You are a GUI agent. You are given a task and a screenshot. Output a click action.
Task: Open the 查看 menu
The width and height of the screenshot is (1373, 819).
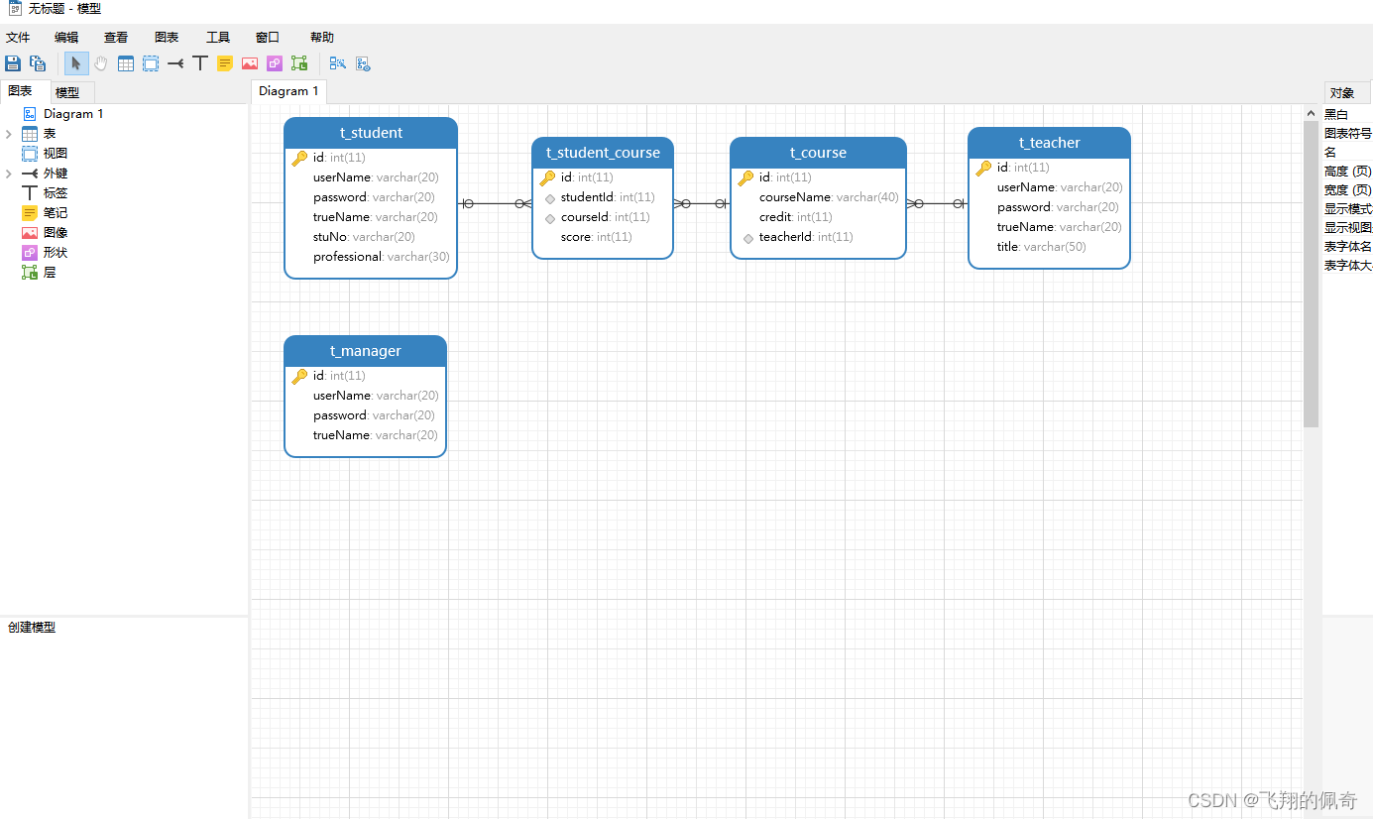click(x=116, y=38)
